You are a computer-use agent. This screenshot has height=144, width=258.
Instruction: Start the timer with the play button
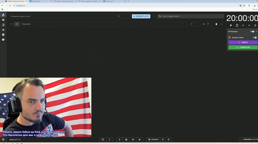click(x=231, y=25)
